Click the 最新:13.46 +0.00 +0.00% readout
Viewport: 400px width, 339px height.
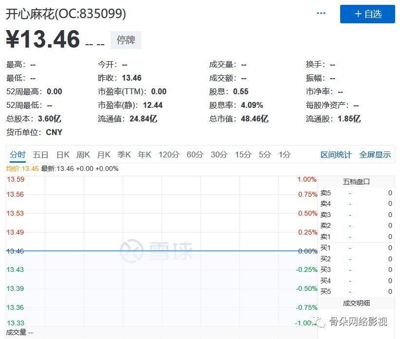(80, 169)
